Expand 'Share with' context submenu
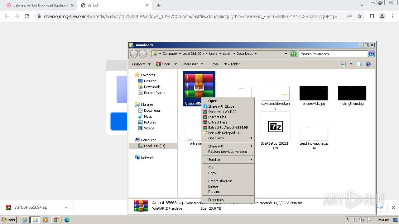Image resolution: width=399 pixels, height=224 pixels. click(x=228, y=146)
